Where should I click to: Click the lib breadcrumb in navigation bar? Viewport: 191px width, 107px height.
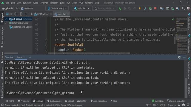point(17,8)
